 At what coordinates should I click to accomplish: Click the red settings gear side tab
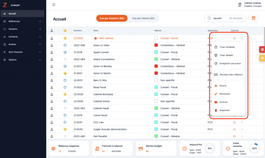[x=262, y=49]
